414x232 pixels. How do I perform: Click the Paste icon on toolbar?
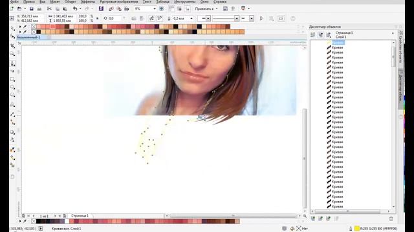65,8
